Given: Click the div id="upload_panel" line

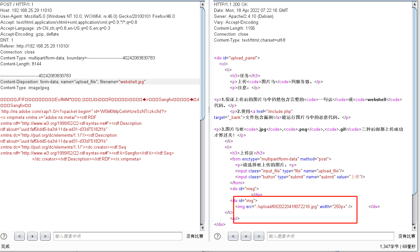Looking at the screenshot, I should [237, 58].
